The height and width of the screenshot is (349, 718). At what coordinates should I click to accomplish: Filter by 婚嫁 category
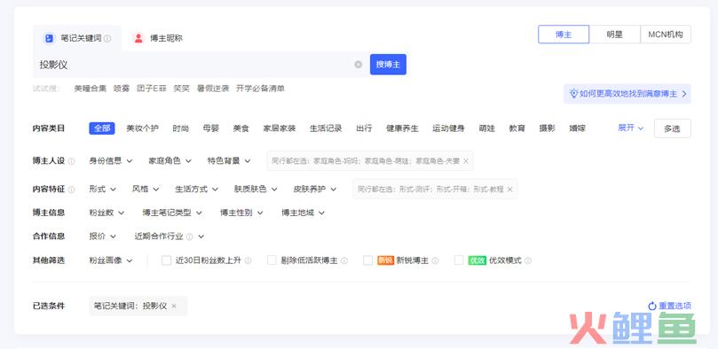(578, 128)
